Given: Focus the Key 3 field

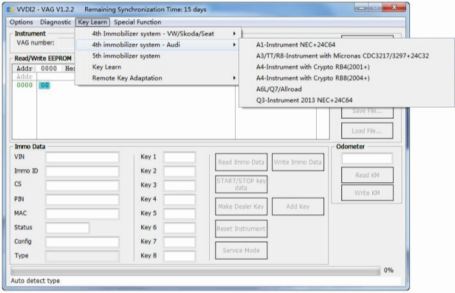Looking at the screenshot, I should (x=180, y=185).
